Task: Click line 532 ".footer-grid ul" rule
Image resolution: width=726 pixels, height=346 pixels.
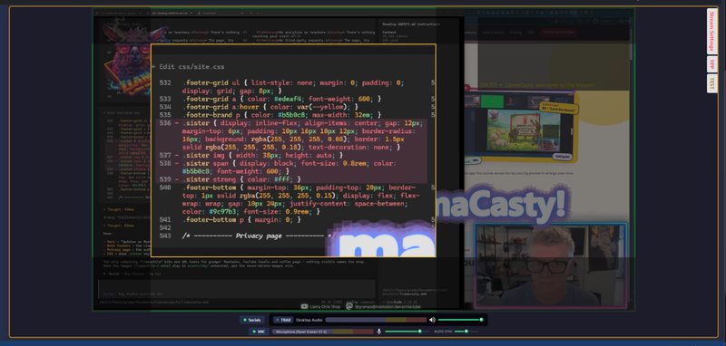Action: (292, 87)
